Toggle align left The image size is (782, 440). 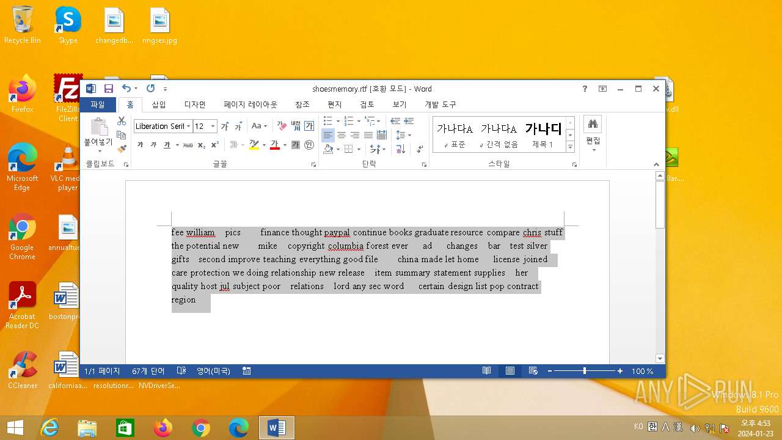[x=328, y=135]
